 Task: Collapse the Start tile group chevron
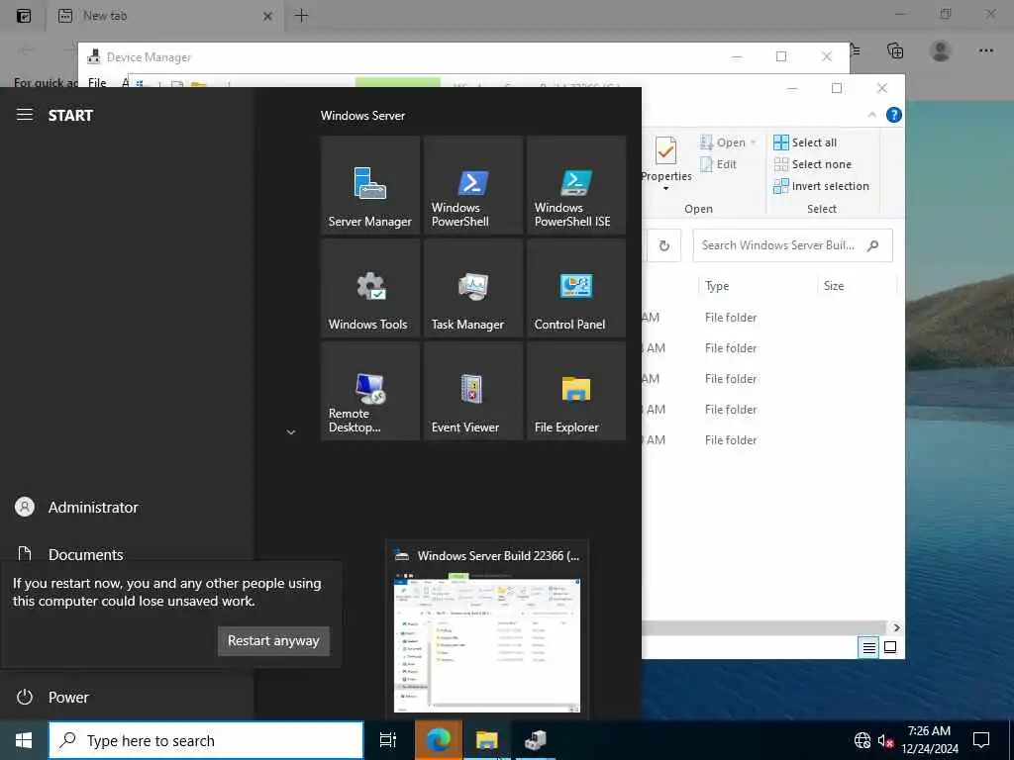coord(291,432)
